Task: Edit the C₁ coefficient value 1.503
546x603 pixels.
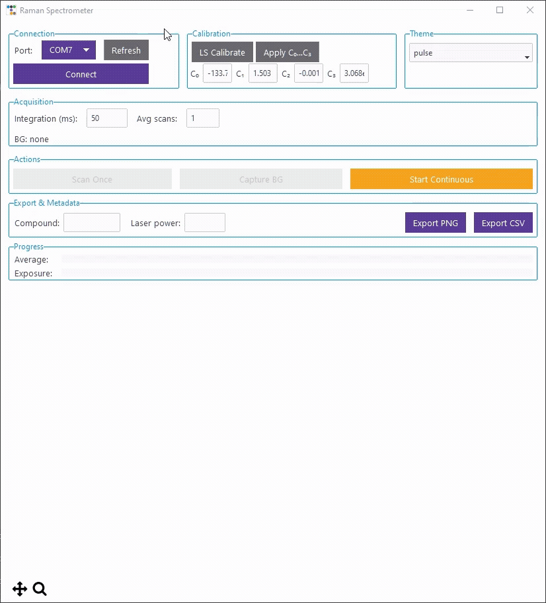Action: coord(262,73)
